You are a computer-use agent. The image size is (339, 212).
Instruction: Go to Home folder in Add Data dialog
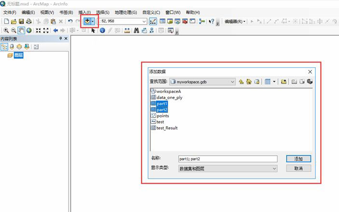[x=249, y=81]
